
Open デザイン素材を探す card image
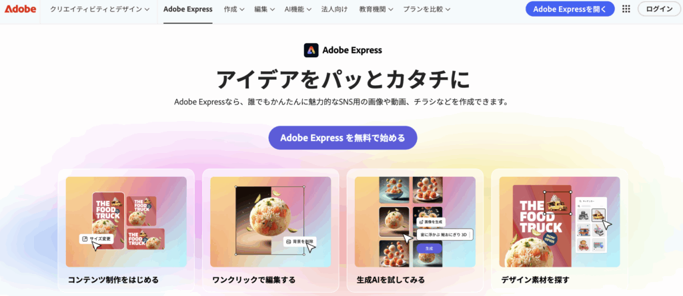tap(560, 222)
